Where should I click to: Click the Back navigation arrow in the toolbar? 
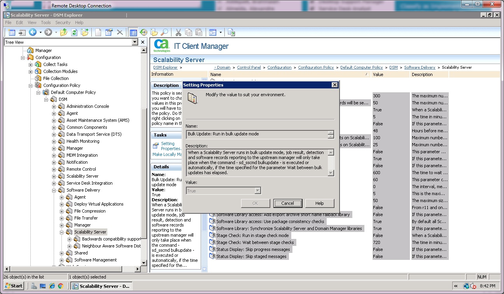pyautogui.click(x=33, y=32)
